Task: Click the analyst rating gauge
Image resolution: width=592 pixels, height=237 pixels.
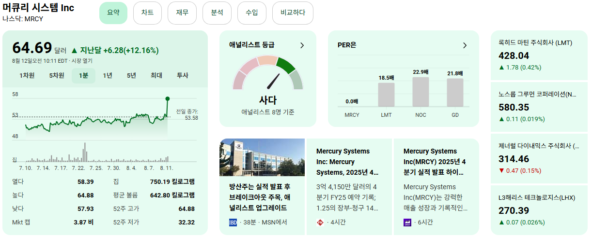Action: [268, 73]
